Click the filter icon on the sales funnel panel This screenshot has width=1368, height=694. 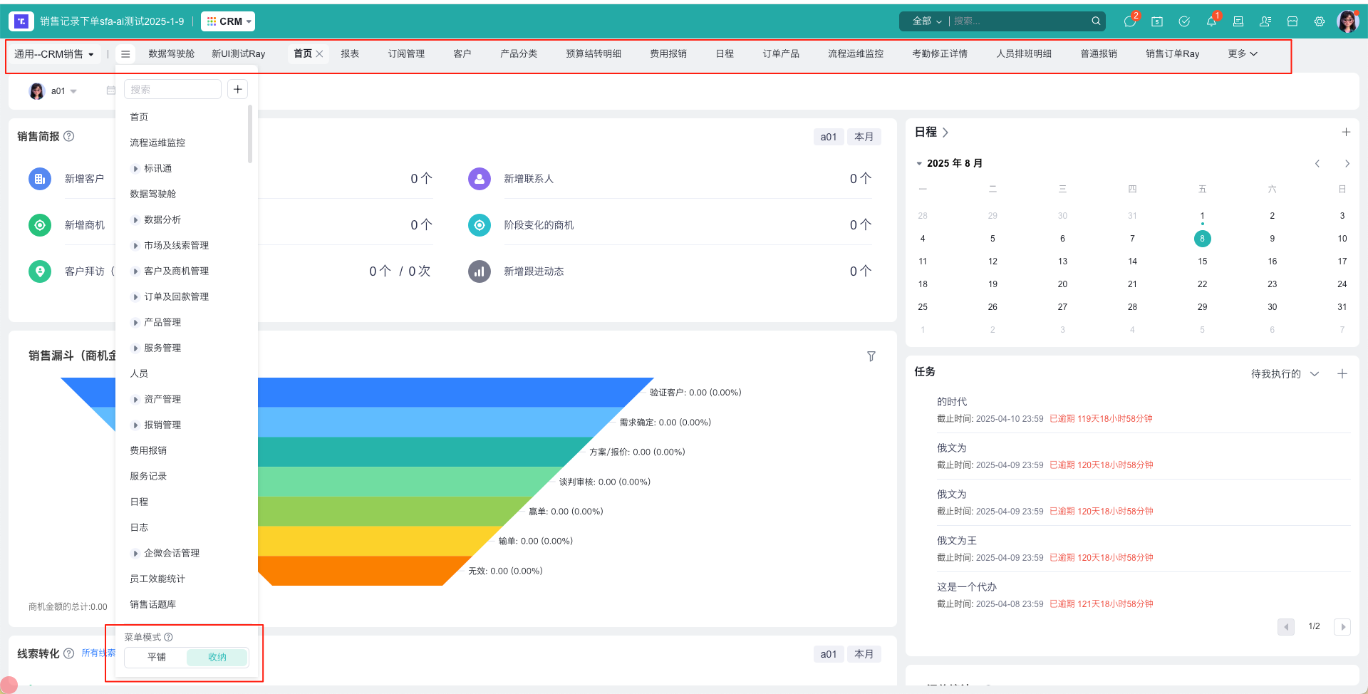871,356
